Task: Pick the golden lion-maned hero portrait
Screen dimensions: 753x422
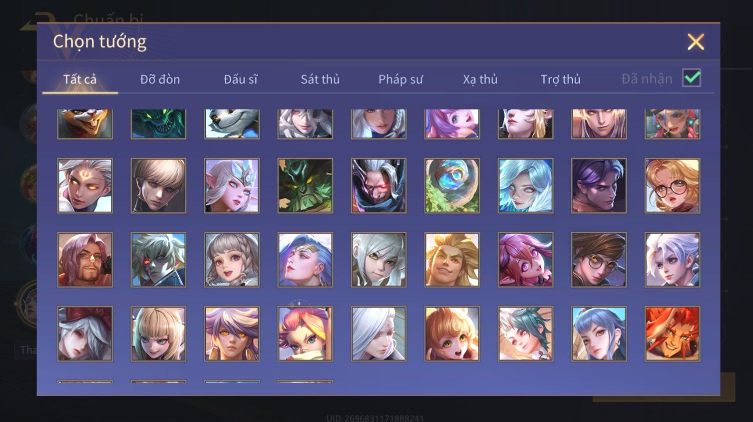Action: (452, 260)
